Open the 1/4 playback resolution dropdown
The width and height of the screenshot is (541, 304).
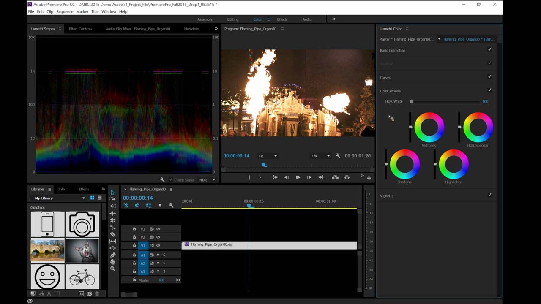321,156
